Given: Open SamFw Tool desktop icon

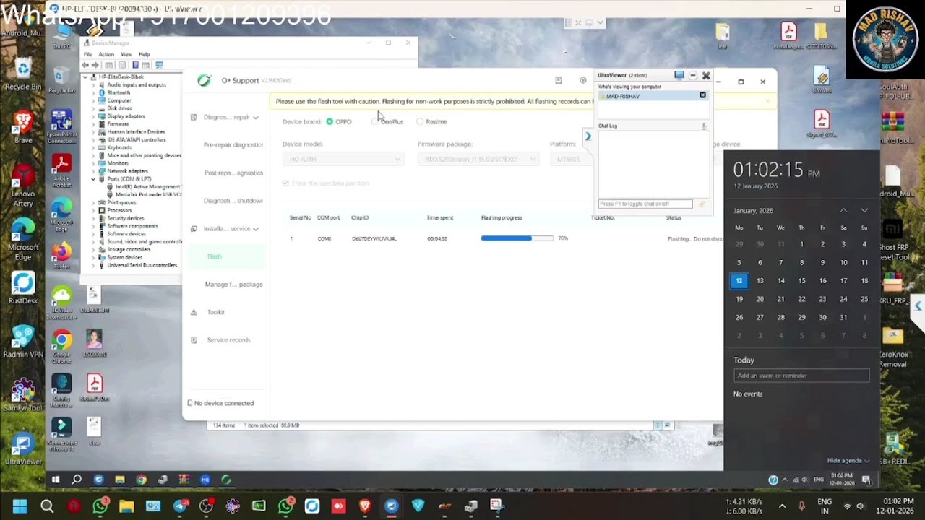Looking at the screenshot, I should tap(23, 395).
